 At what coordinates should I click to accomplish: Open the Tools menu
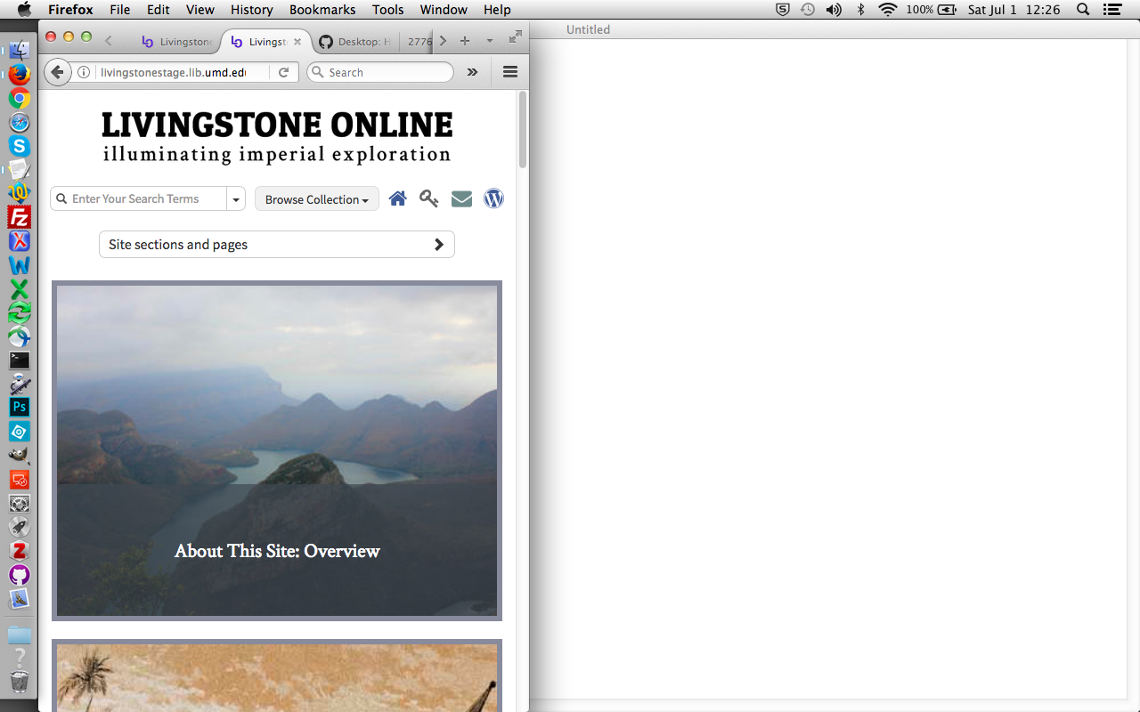coord(388,10)
